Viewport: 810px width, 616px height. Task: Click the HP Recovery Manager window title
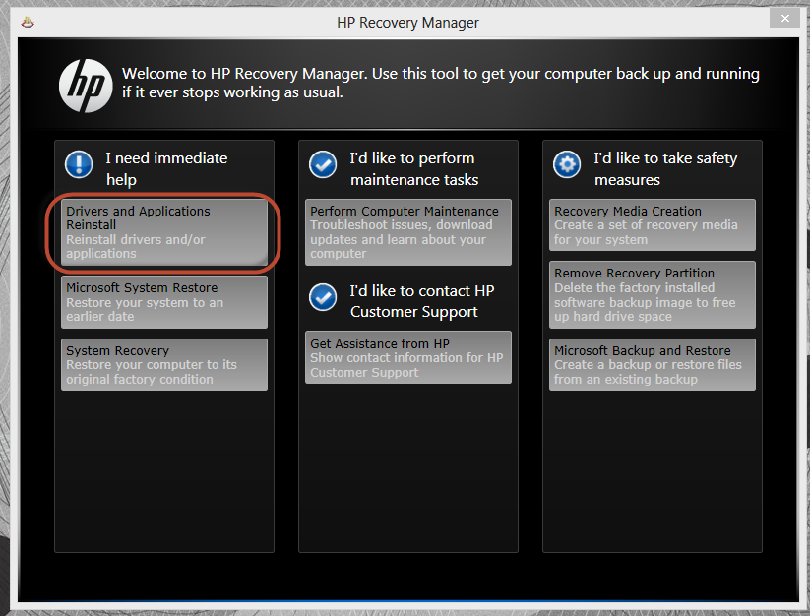point(407,23)
